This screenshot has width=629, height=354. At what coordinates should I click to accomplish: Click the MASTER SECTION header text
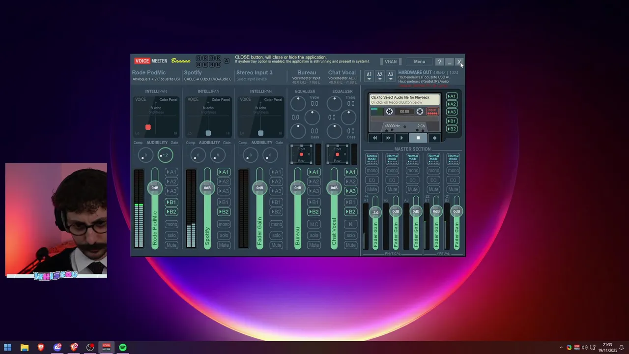point(412,149)
